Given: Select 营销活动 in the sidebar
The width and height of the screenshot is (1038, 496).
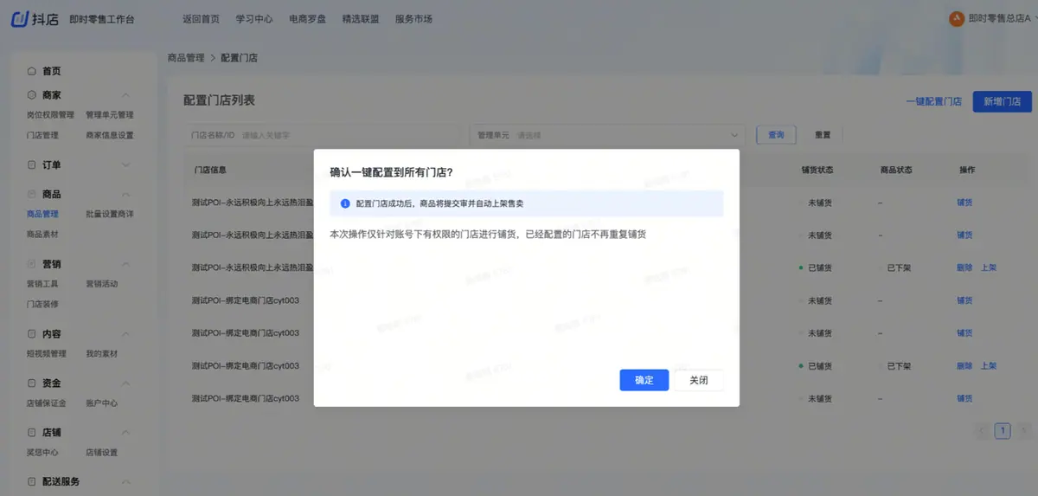Looking at the screenshot, I should 102,284.
